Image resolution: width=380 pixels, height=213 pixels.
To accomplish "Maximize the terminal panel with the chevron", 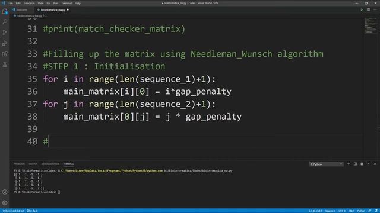I will pos(368,164).
